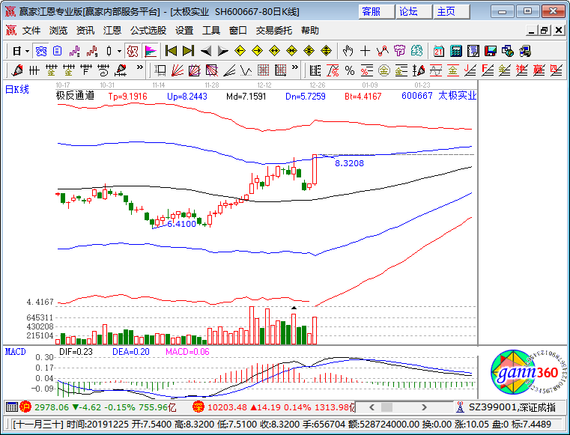Viewport: 570px width, 435px height.
Task: Open the 设置 menu
Action: (184, 31)
